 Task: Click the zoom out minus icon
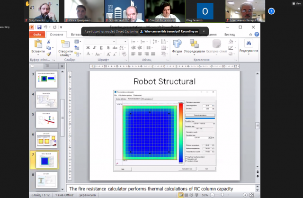212,195
